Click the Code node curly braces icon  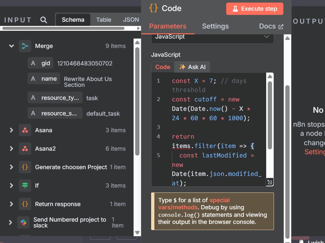(153, 8)
